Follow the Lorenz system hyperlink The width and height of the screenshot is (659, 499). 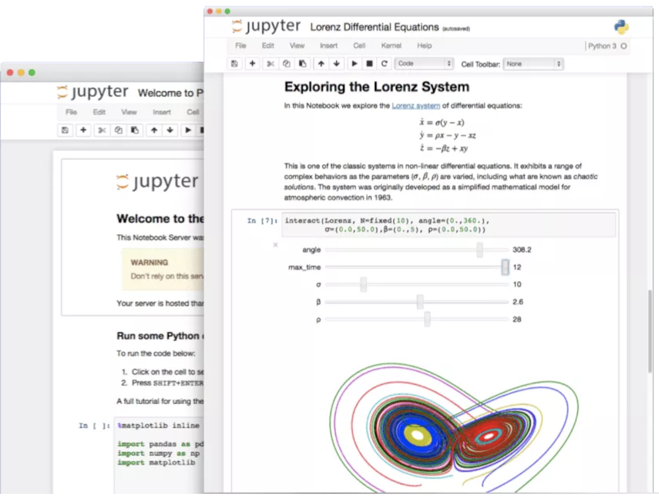point(415,106)
